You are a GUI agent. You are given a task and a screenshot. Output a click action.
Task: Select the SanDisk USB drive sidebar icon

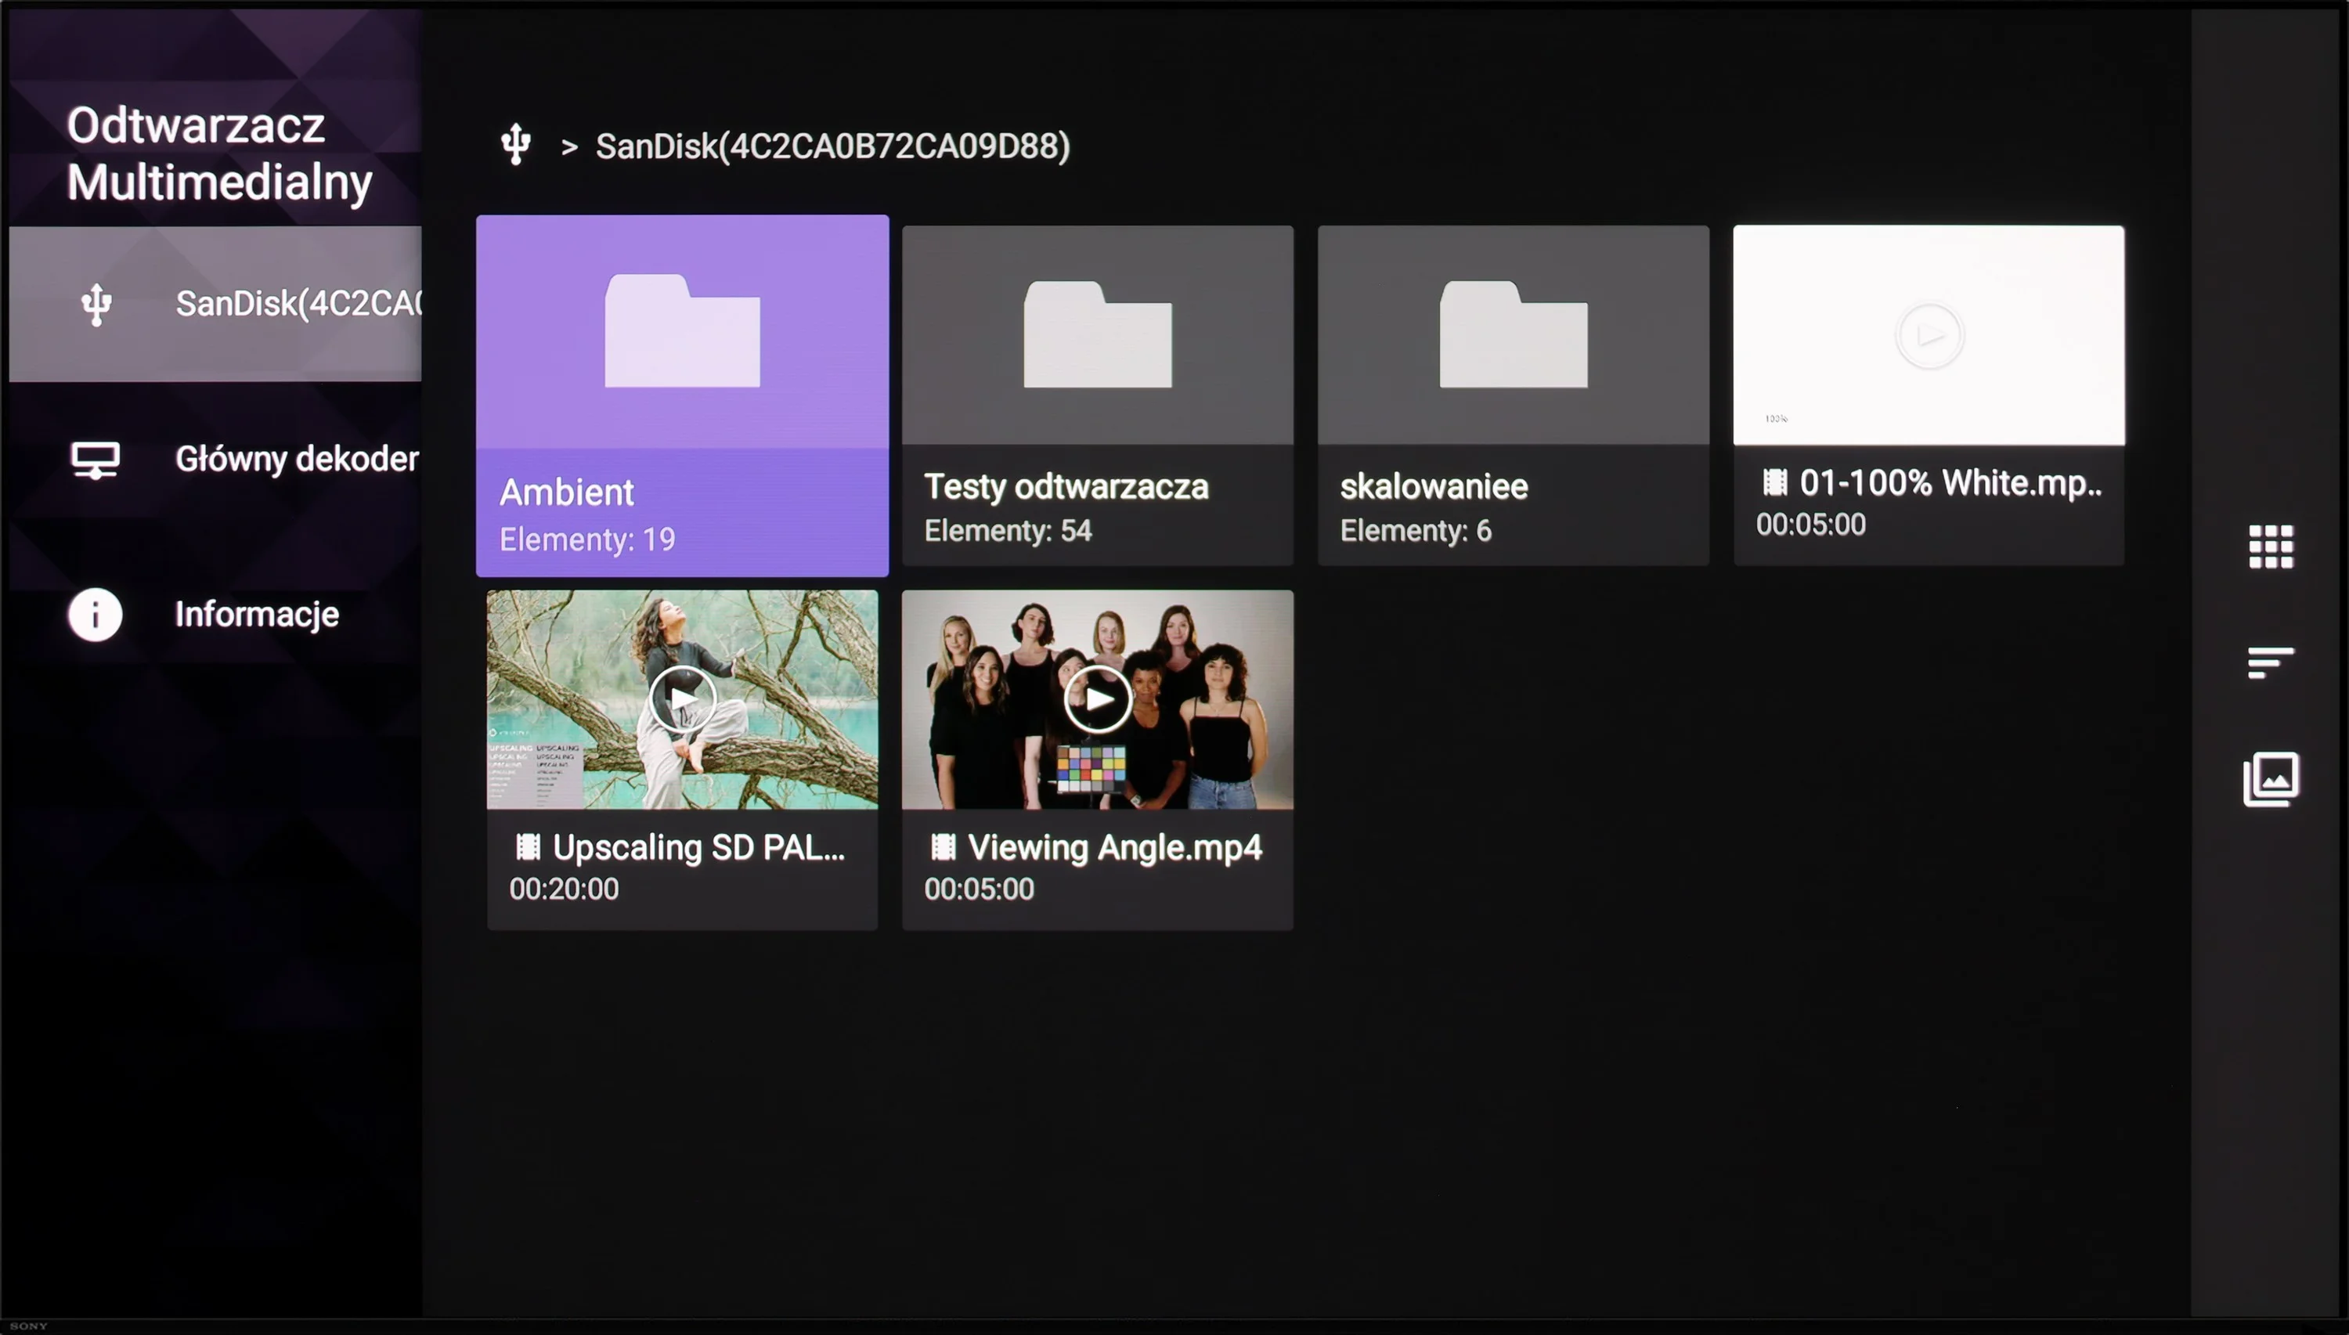pos(96,305)
